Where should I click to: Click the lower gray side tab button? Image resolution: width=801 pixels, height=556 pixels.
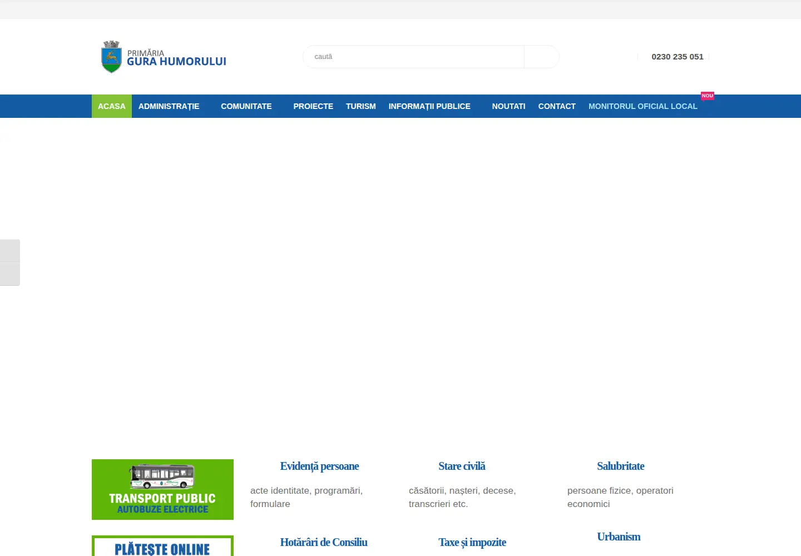tap(10, 274)
